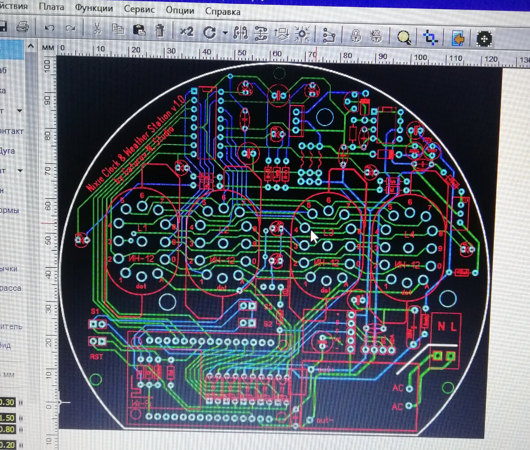Rotate the selected element
The image size is (530, 450).
tap(209, 32)
